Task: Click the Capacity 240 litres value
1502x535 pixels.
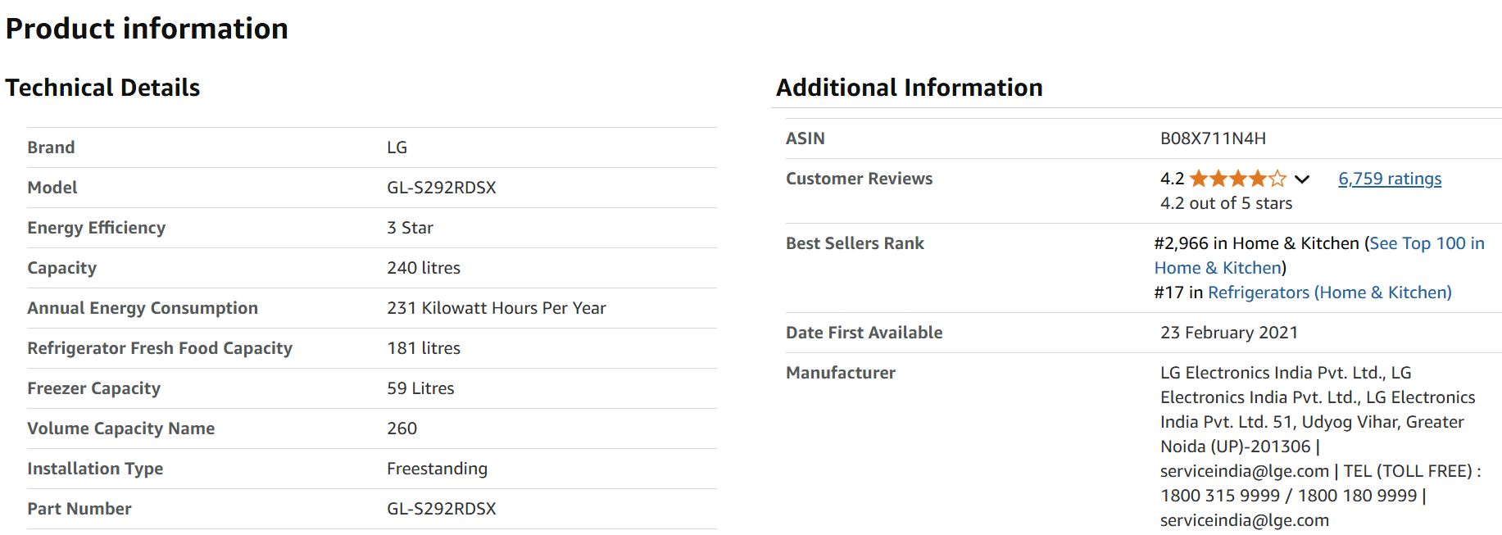Action: click(424, 268)
